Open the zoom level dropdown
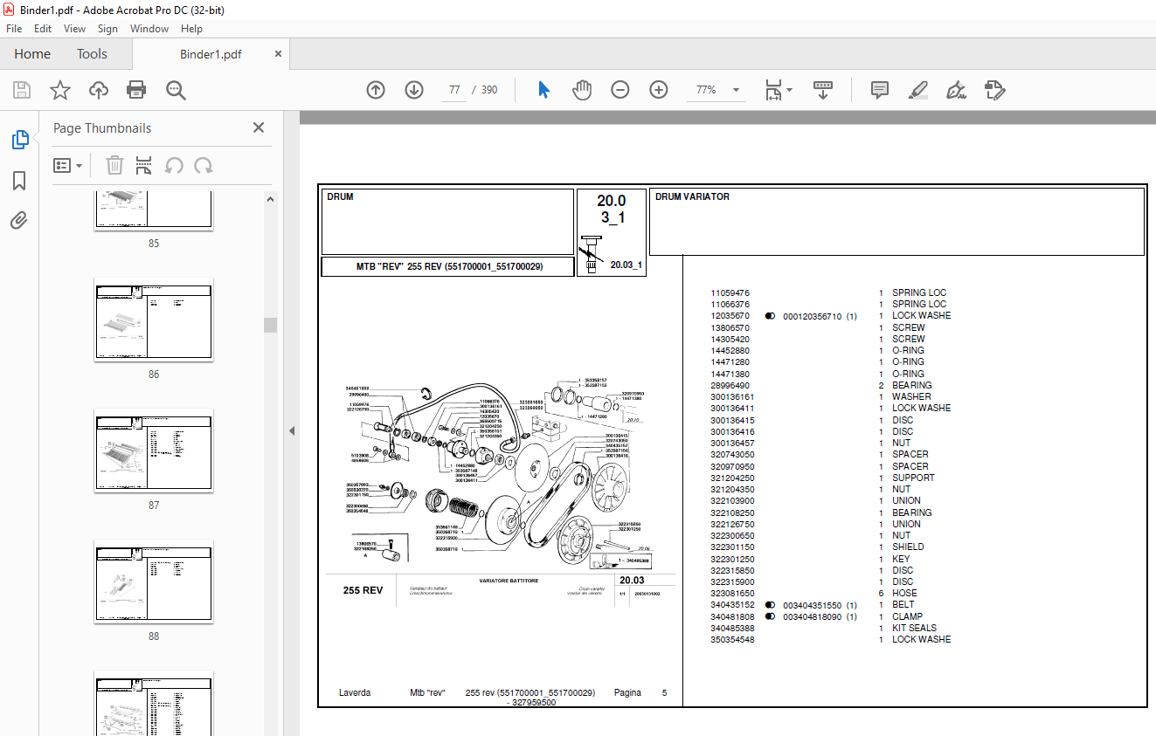 coord(736,90)
